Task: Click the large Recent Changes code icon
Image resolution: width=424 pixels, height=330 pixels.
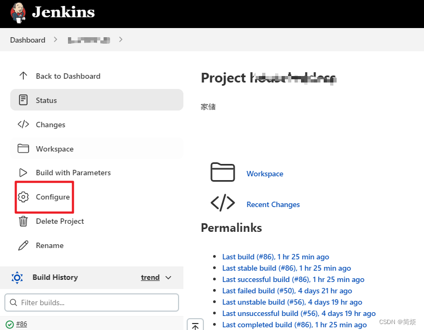Action: (x=222, y=203)
